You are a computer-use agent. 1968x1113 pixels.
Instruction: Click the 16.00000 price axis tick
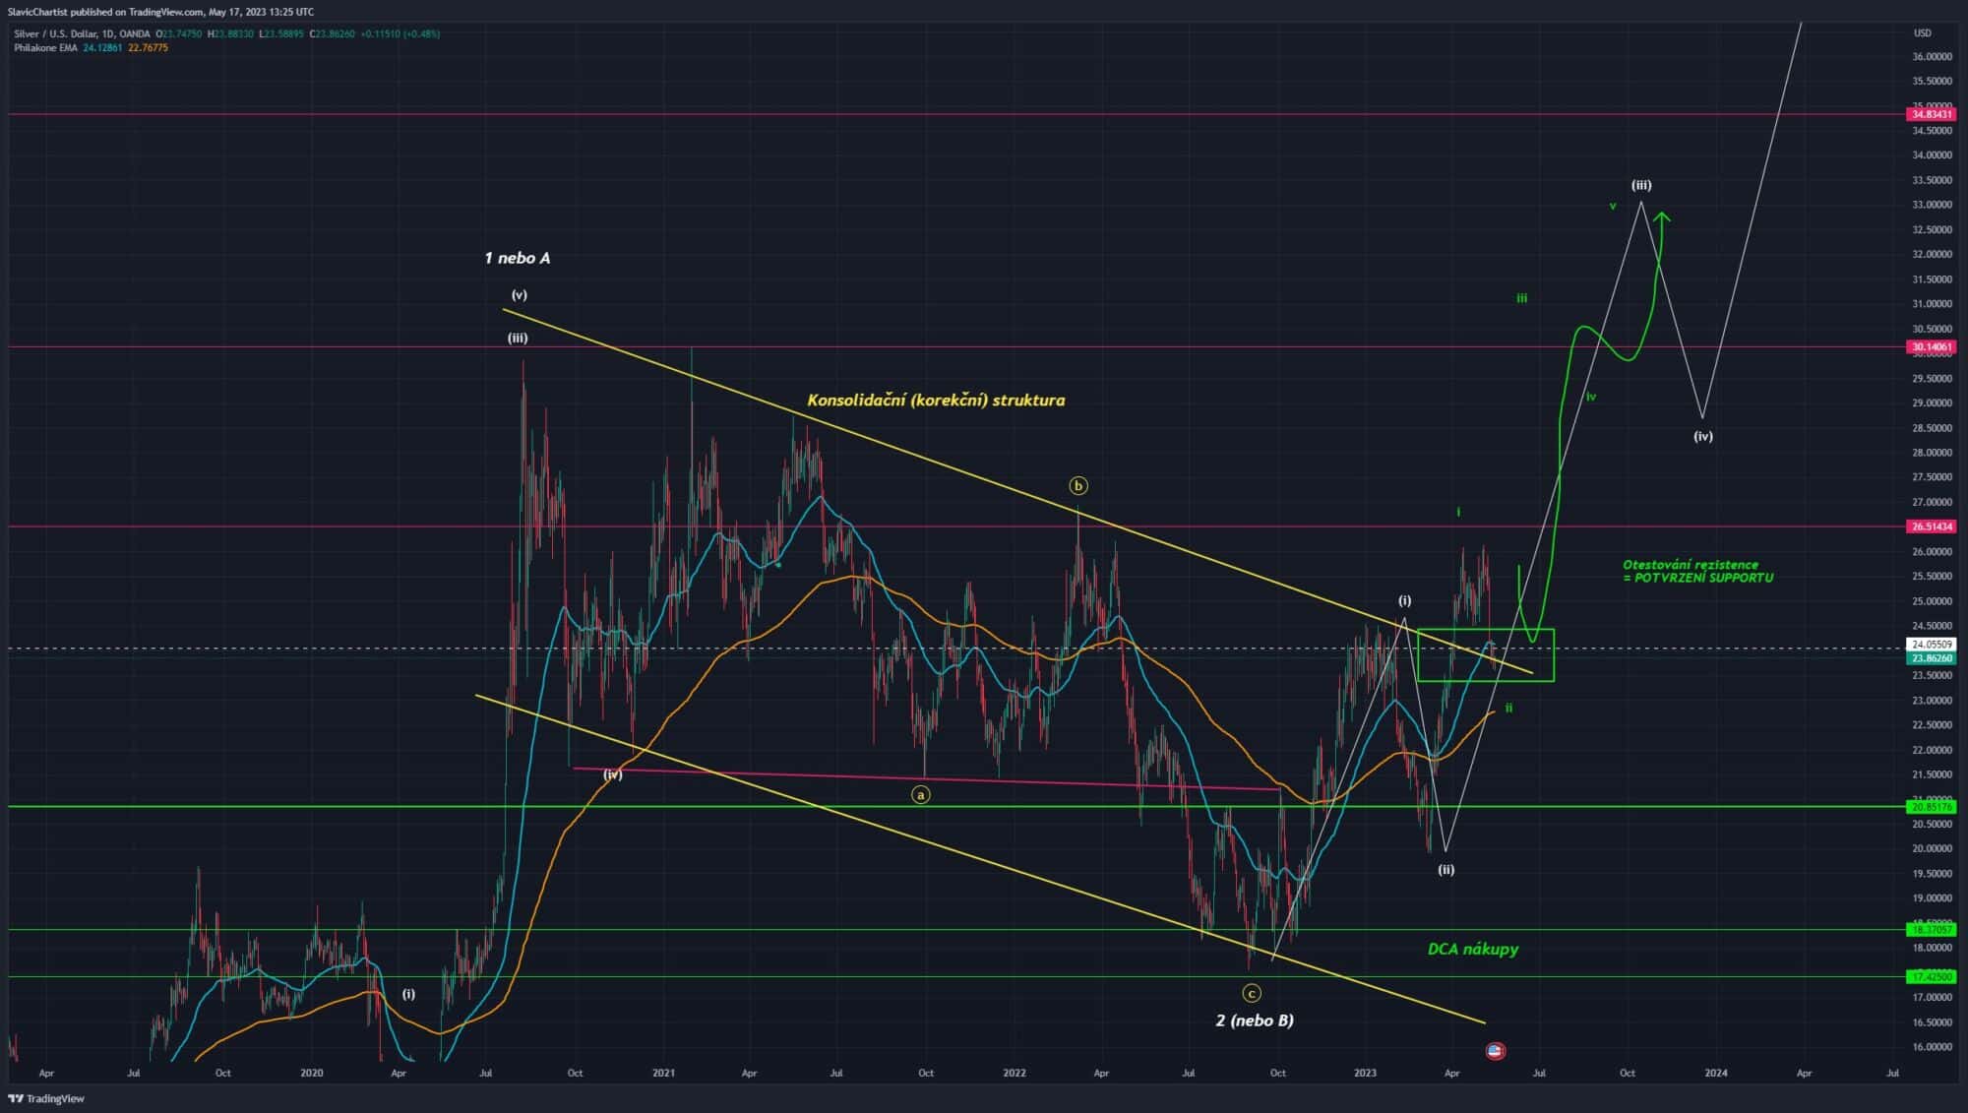tap(1933, 1047)
